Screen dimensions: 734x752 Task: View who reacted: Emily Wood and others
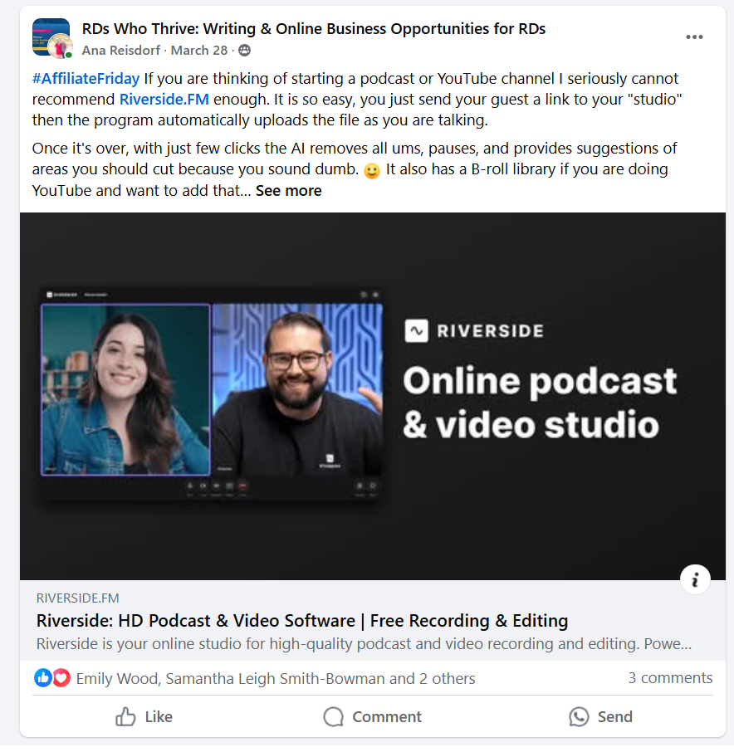pyautogui.click(x=276, y=679)
